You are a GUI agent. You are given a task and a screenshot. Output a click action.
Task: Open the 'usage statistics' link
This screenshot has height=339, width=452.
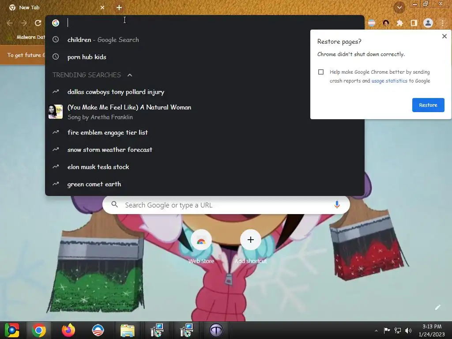pyautogui.click(x=389, y=81)
